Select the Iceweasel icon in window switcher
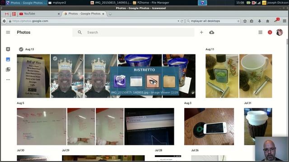The image size is (289, 162). [120, 81]
